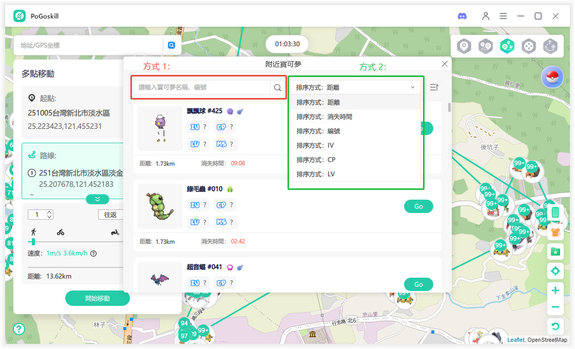Viewport: 575px width, 349px height.
Task: Click the 綠毛蟲 #010 thumbnail
Action: click(x=160, y=206)
